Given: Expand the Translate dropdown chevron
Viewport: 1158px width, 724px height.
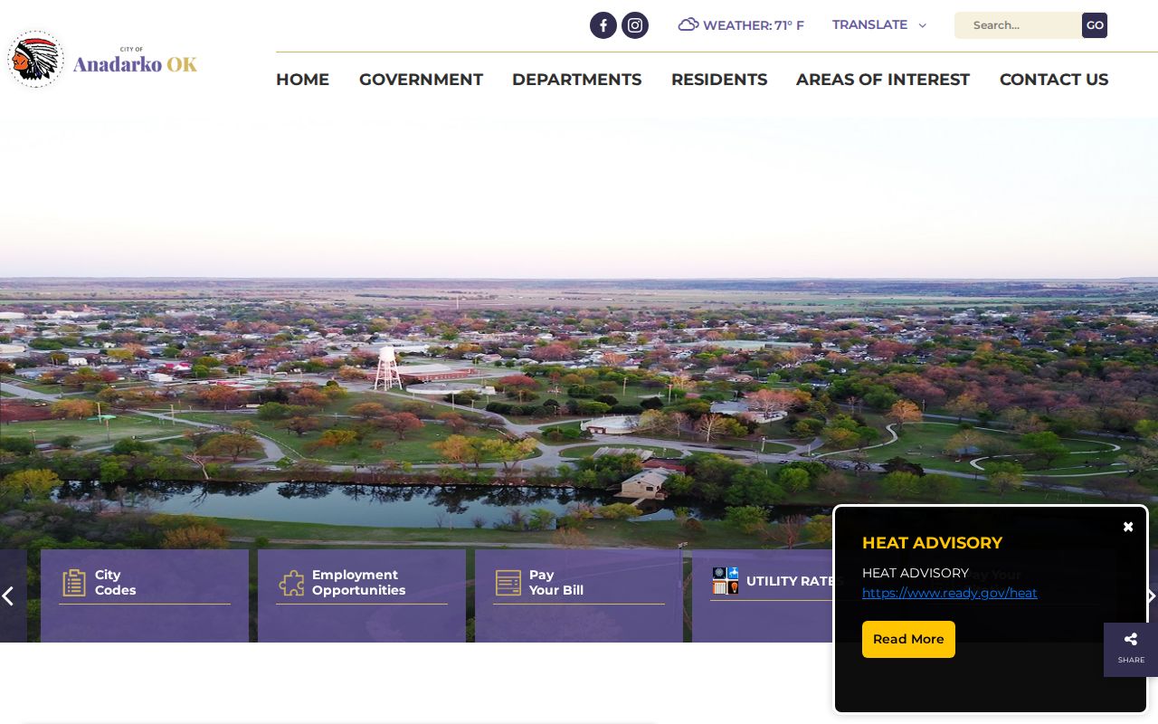Looking at the screenshot, I should 923,25.
